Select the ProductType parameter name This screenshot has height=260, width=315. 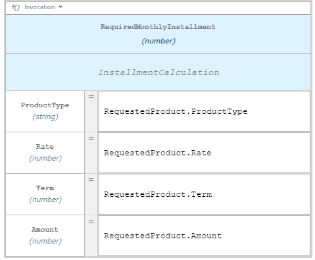click(45, 105)
